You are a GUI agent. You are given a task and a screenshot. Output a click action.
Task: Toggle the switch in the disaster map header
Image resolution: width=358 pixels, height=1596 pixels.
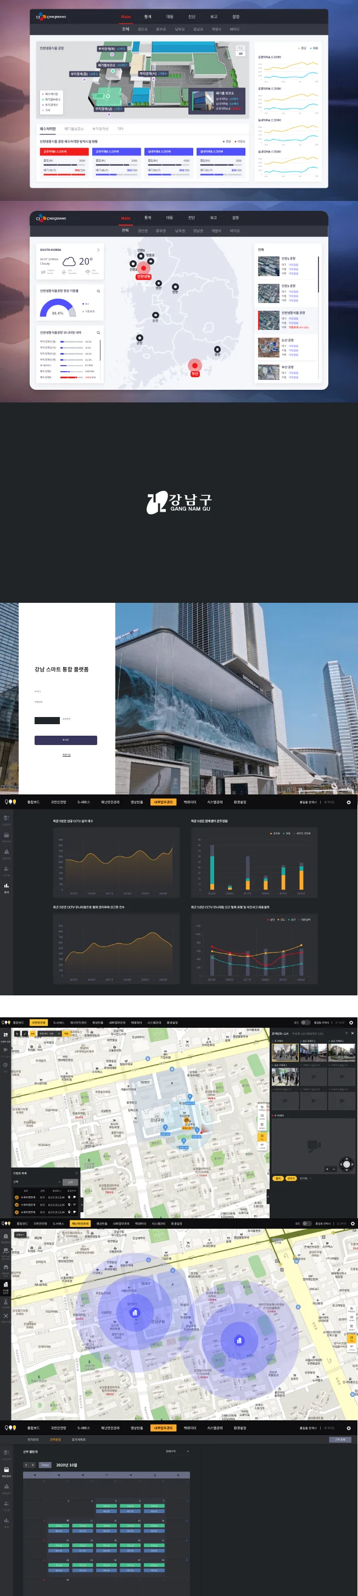pyautogui.click(x=306, y=1223)
